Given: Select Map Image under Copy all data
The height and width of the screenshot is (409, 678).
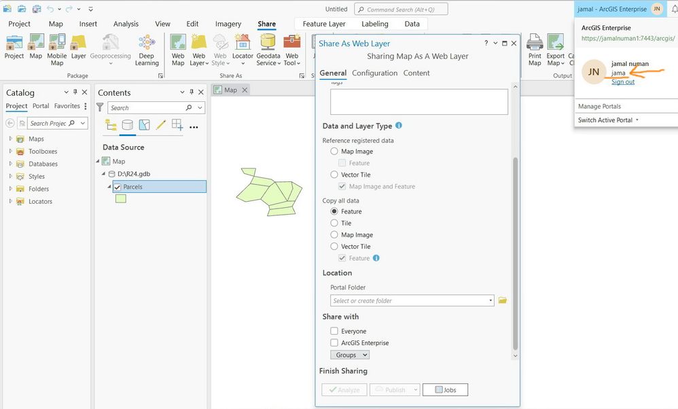Looking at the screenshot, I should (x=334, y=235).
